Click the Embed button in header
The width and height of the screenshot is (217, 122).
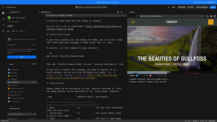tap(182, 7)
